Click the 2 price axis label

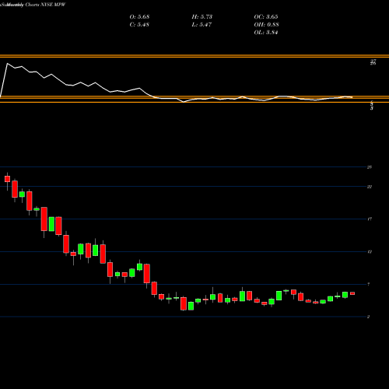(x=369, y=317)
